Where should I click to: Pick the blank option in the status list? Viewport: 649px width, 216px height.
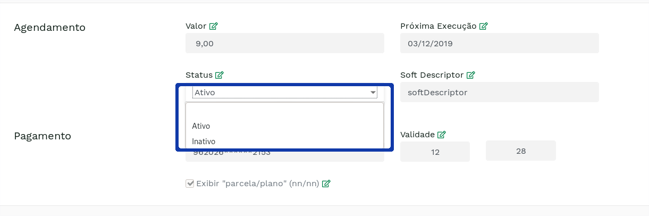pyautogui.click(x=284, y=112)
